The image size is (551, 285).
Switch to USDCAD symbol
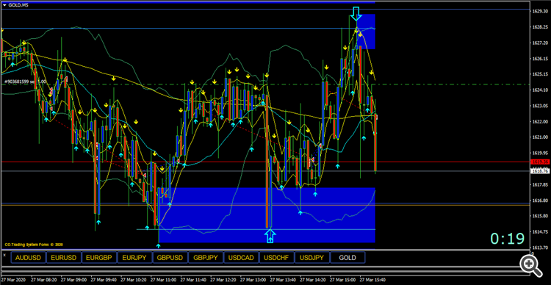241,258
